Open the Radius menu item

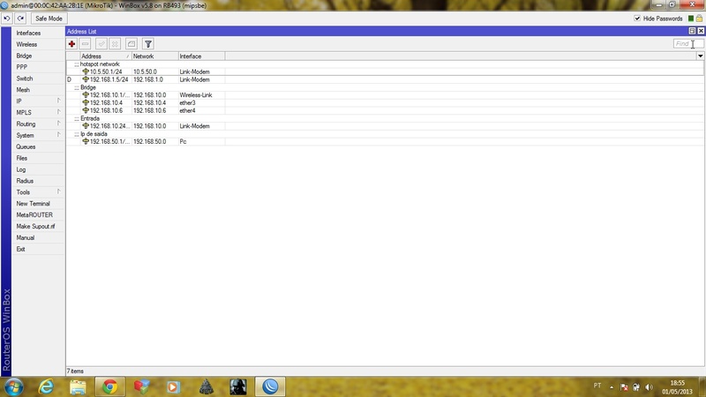25,181
